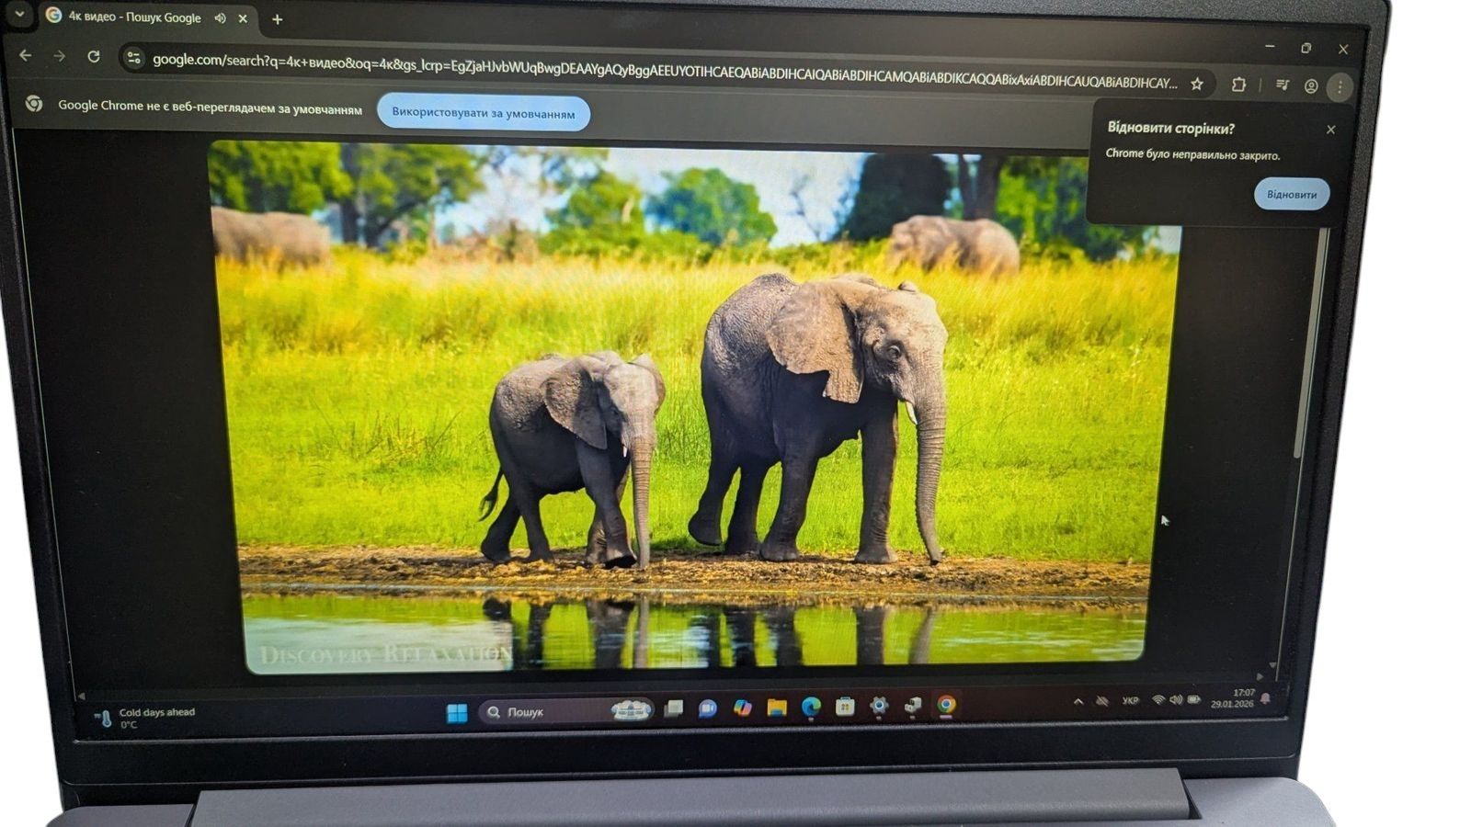This screenshot has height=827, width=1471.
Task: Select the '4к видео - Пошук Google' tab
Action: tap(133, 17)
